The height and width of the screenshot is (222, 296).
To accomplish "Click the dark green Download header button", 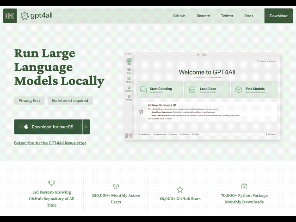I will (278, 16).
